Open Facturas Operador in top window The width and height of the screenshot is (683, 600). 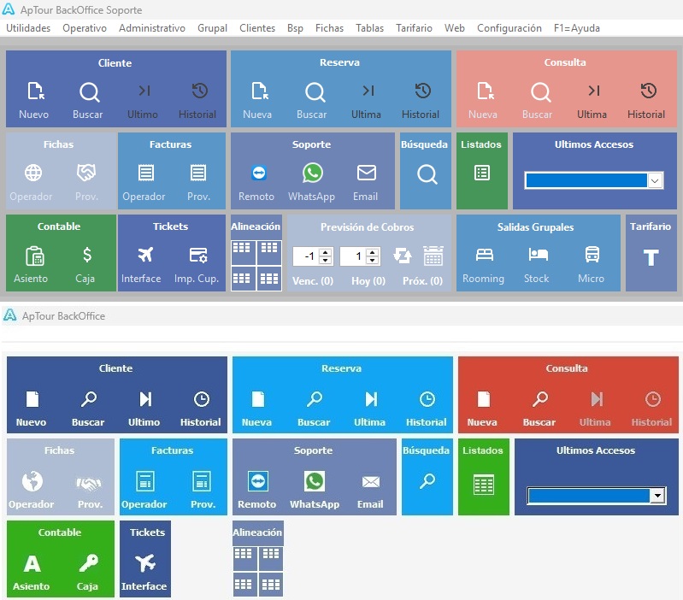(x=144, y=183)
